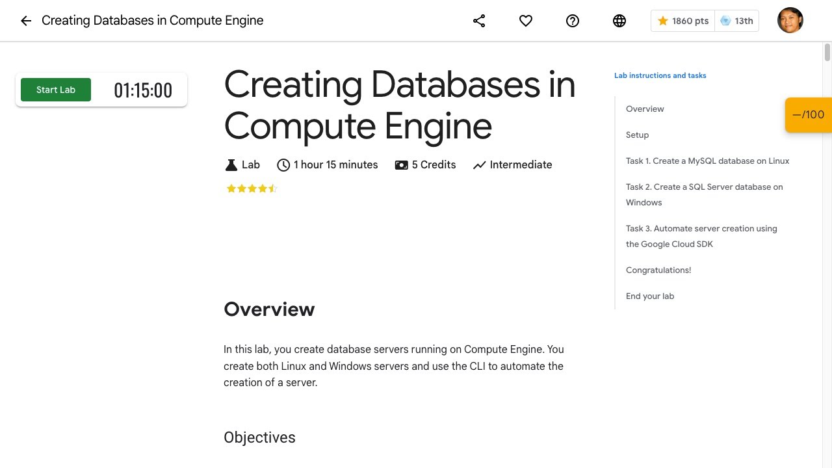Viewport: 832px width, 468px height.
Task: Jump to Overview in the outline
Action: [x=645, y=109]
